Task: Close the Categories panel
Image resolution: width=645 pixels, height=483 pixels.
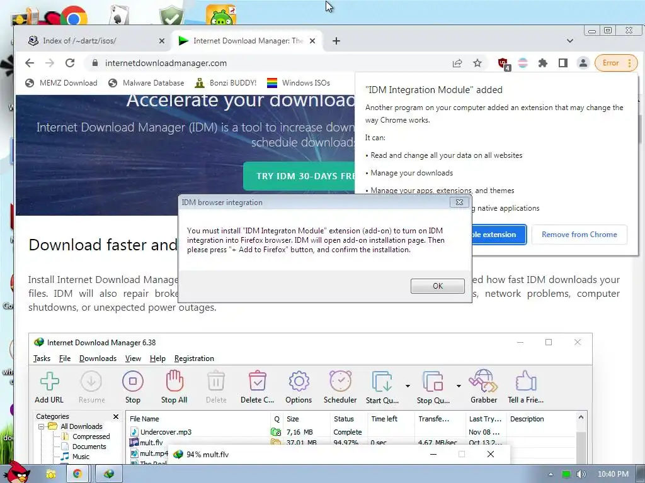Action: pyautogui.click(x=116, y=416)
